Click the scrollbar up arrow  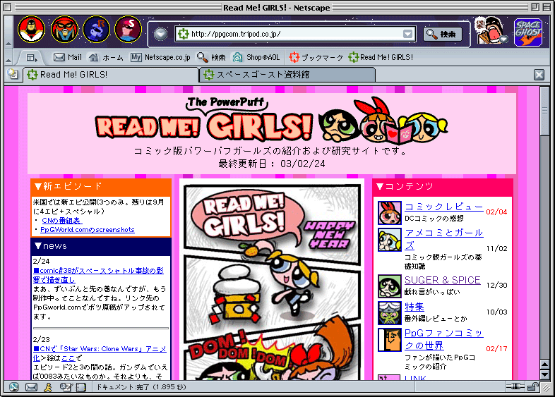coord(544,364)
